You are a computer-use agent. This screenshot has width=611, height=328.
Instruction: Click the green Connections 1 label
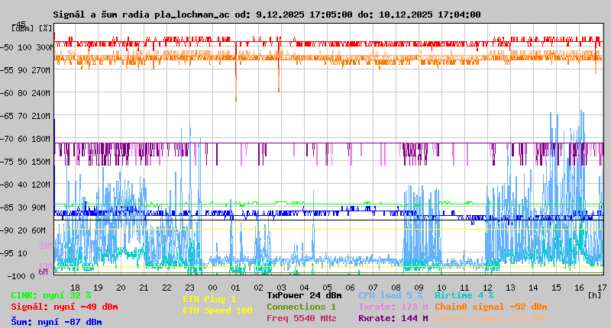(301, 307)
